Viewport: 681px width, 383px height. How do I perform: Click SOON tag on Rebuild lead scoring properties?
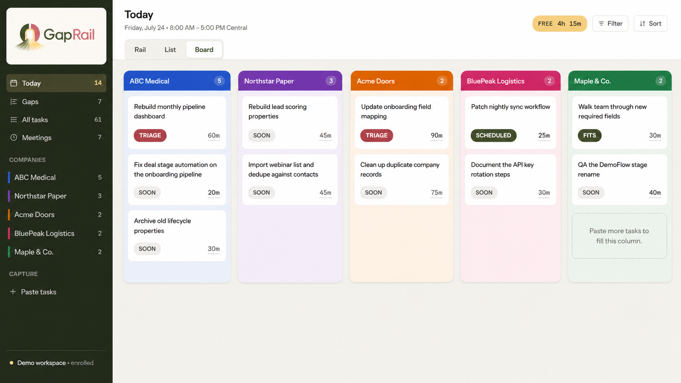click(261, 136)
